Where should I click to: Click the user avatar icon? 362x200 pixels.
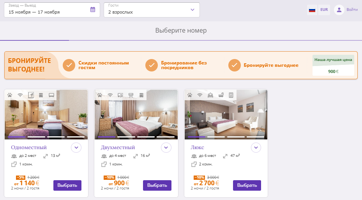pyautogui.click(x=339, y=10)
